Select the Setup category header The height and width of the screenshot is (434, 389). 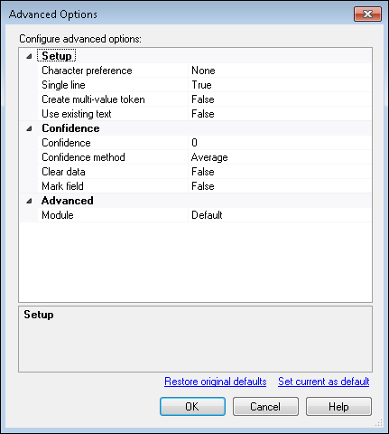pos(57,56)
